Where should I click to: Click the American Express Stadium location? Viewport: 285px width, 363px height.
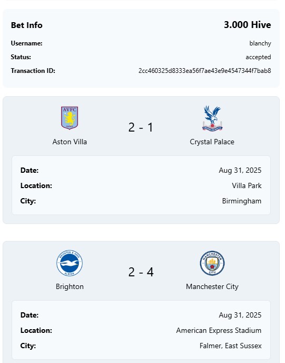[219, 330]
